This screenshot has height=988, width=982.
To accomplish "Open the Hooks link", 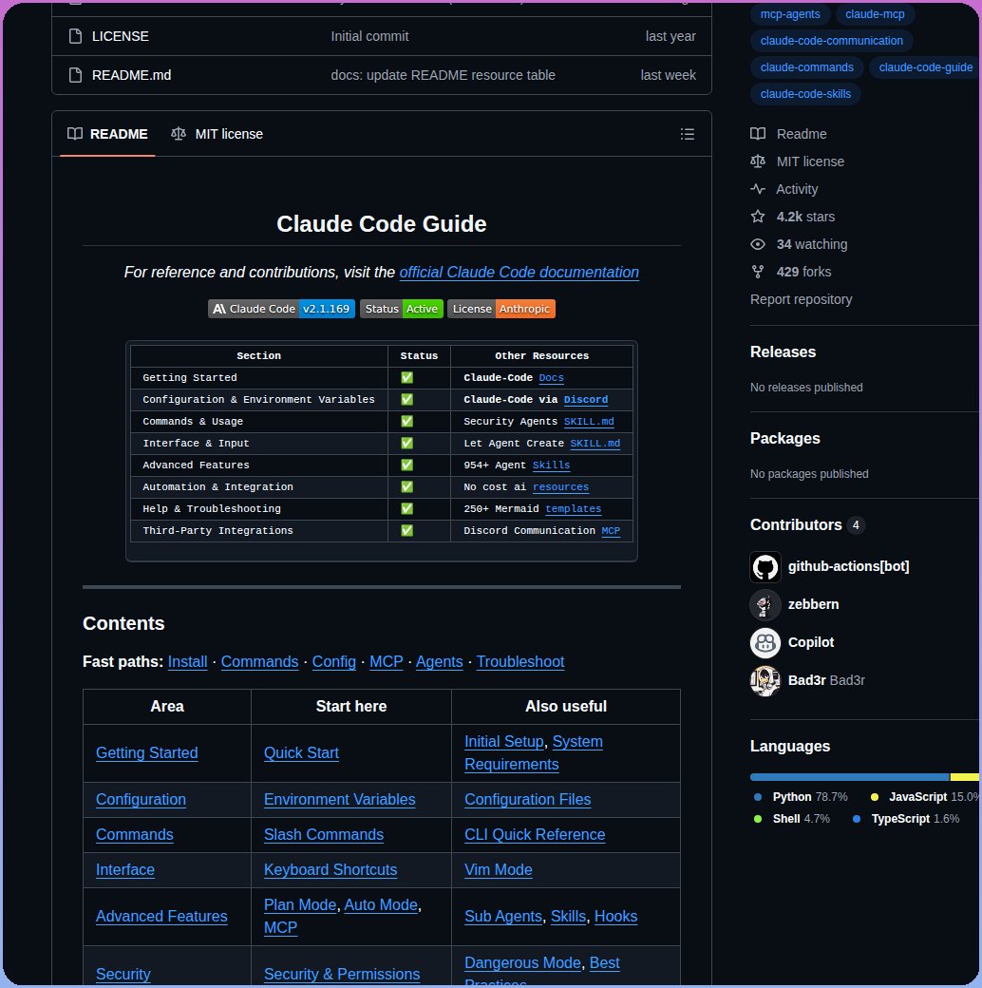I will coord(616,917).
